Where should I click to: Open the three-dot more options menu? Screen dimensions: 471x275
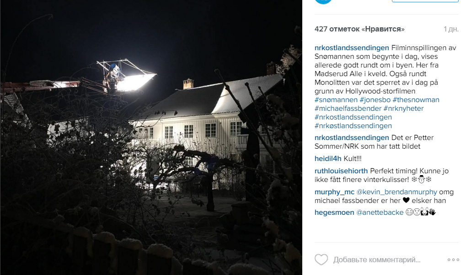tap(453, 260)
